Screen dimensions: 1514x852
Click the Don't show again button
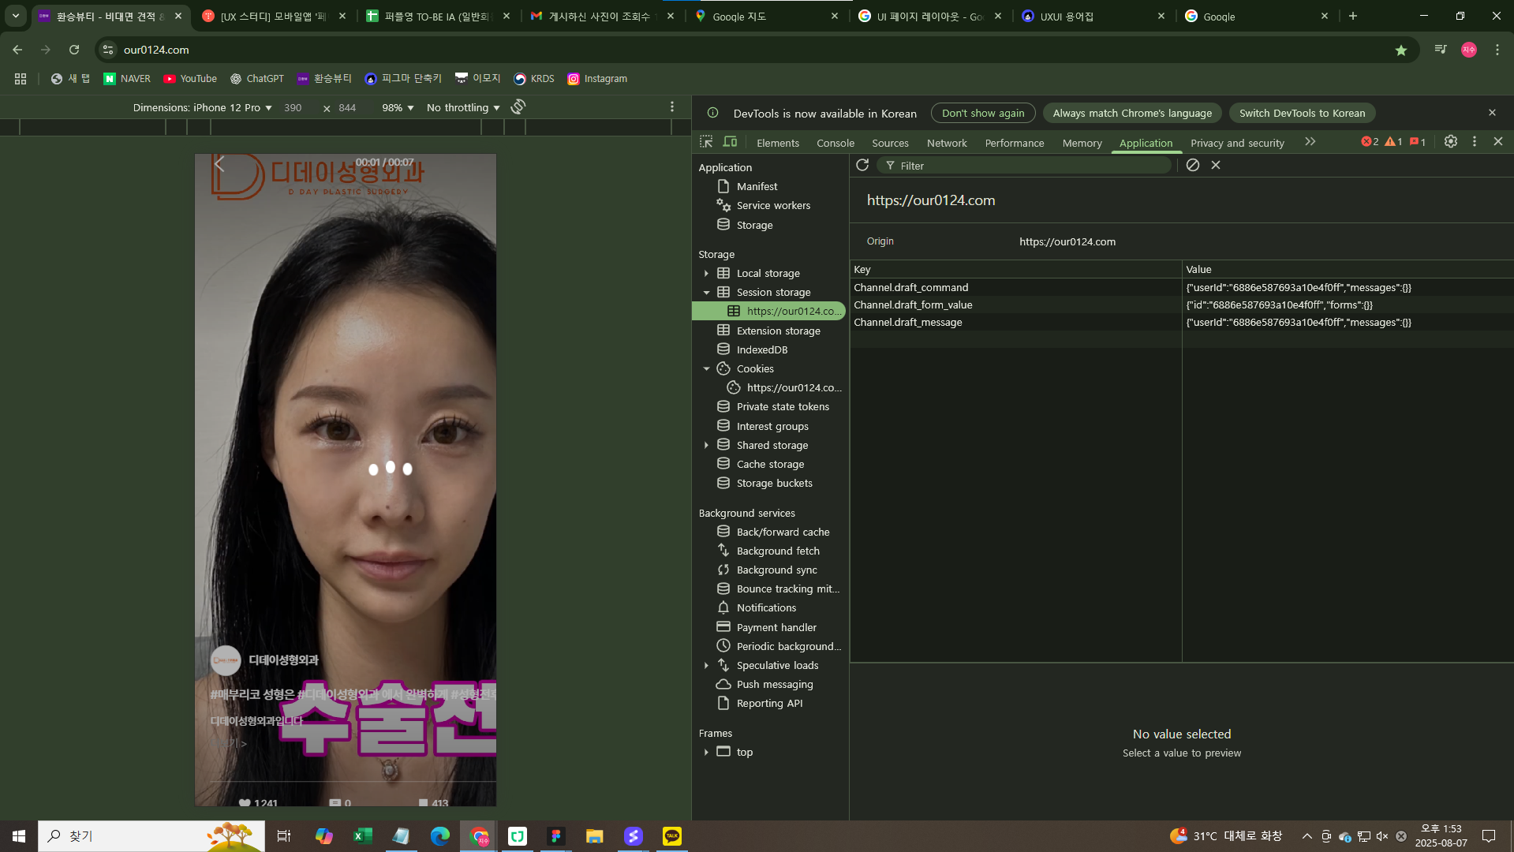[x=983, y=113]
